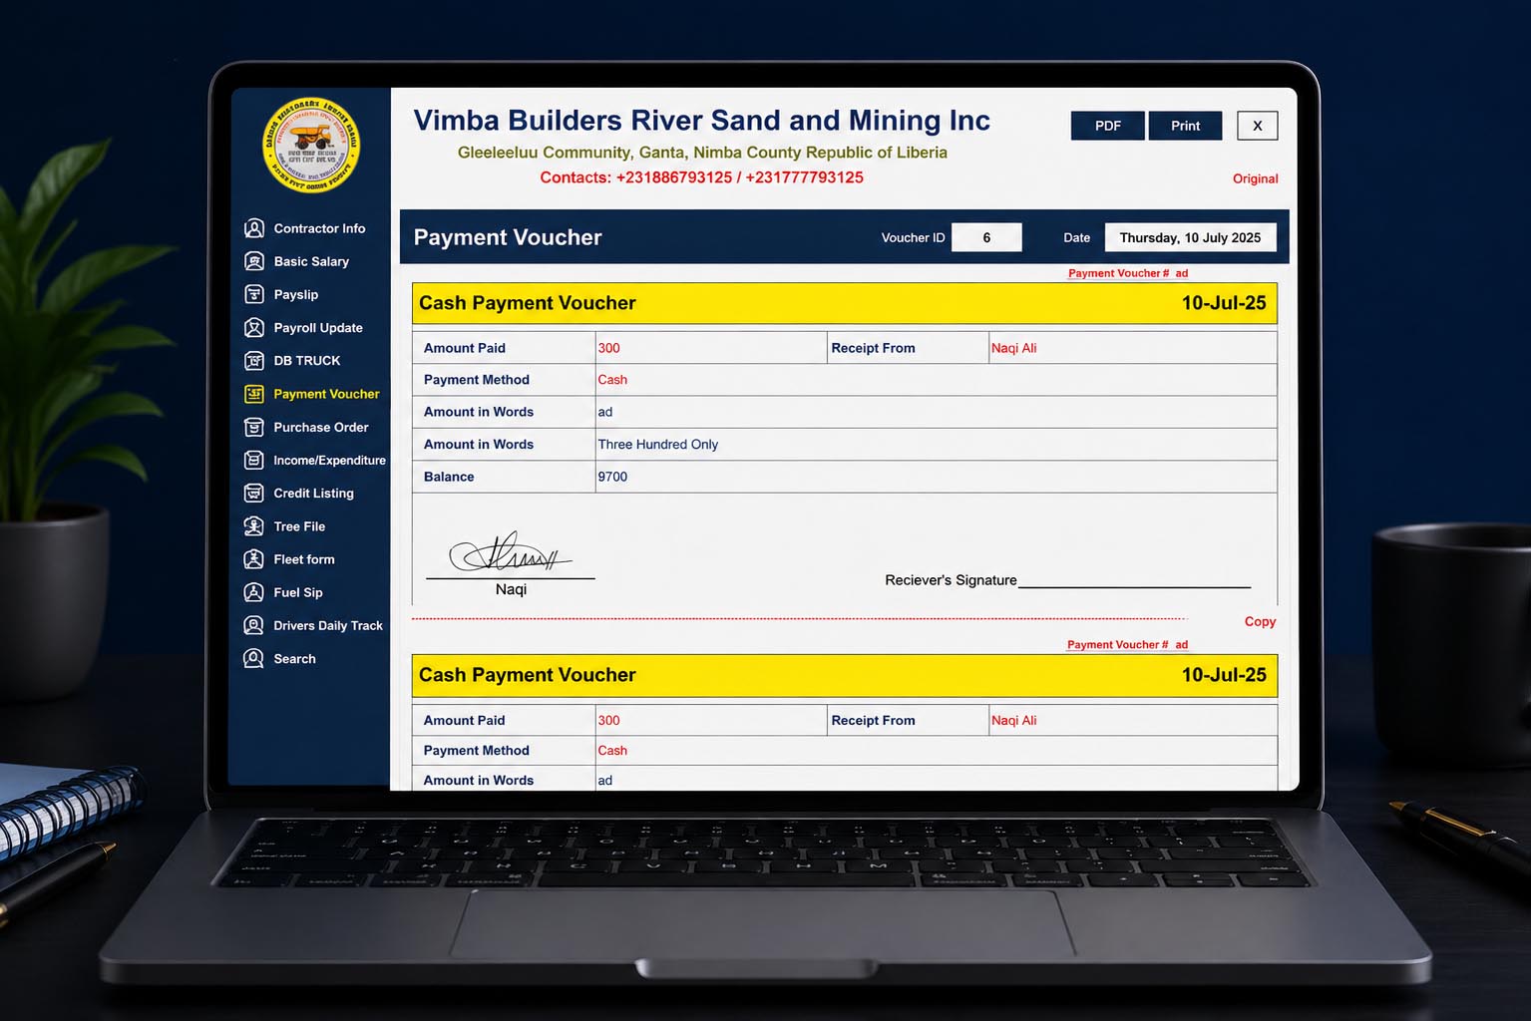
Task: Click the Contractor Info sidebar icon
Action: (254, 228)
